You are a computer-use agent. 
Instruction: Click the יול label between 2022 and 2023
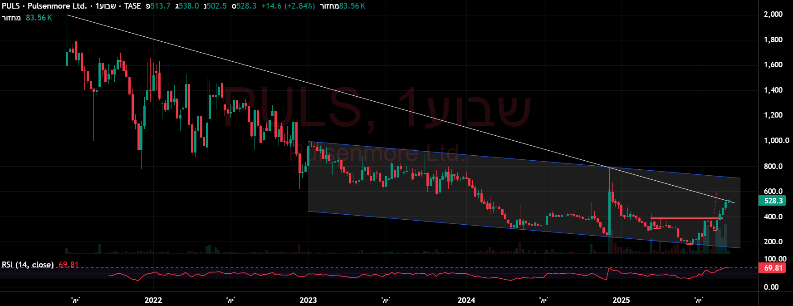[x=230, y=300]
